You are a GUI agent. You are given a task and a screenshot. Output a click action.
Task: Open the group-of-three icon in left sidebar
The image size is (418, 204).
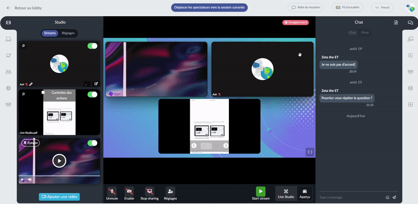pyautogui.click(x=8, y=105)
